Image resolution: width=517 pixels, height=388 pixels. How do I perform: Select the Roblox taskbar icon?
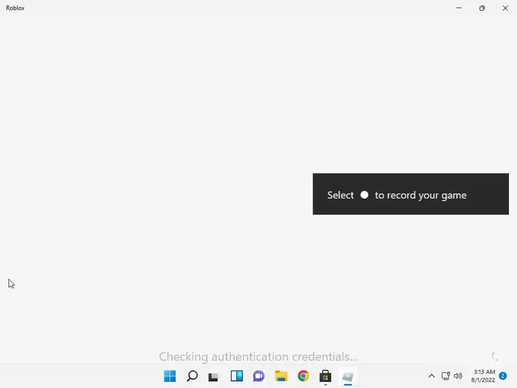point(348,376)
